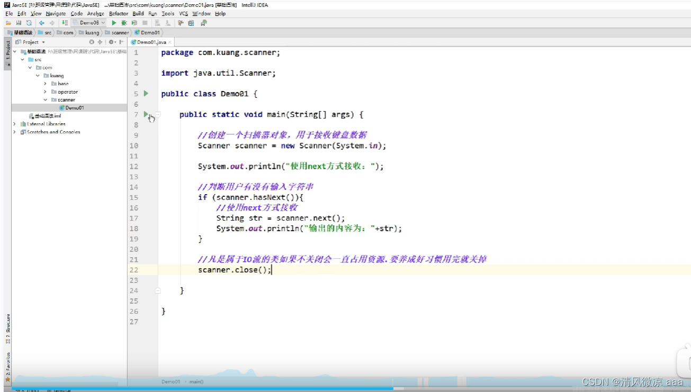
Task: Start debugging with the bug icon
Action: (124, 23)
